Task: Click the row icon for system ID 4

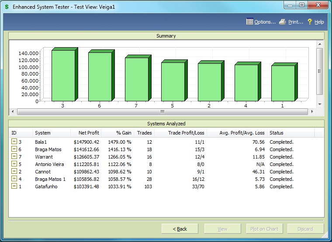Action: [x=14, y=179]
